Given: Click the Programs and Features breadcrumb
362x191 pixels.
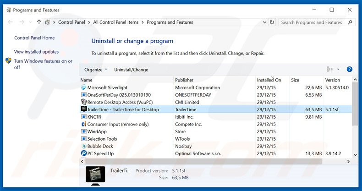Looking at the screenshot, I should 170,22.
